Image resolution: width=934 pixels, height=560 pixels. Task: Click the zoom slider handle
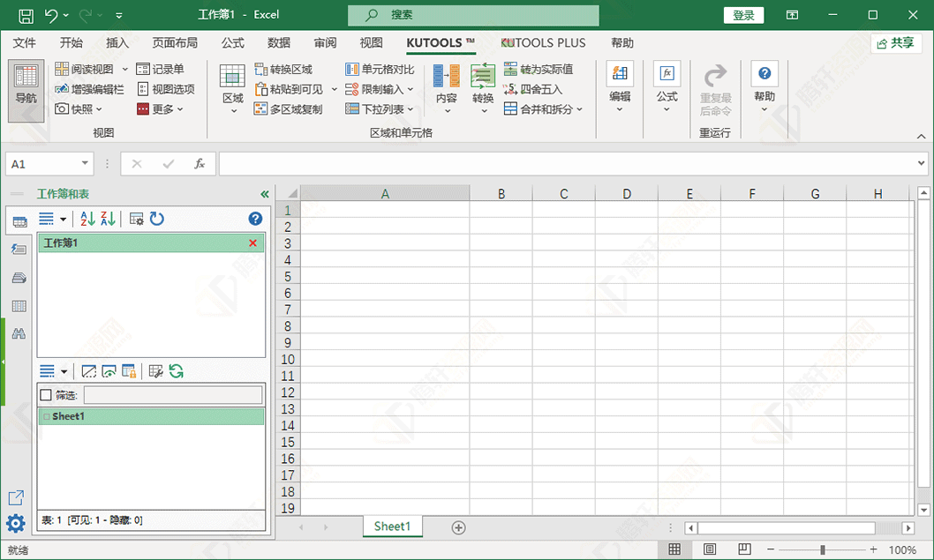(x=823, y=549)
